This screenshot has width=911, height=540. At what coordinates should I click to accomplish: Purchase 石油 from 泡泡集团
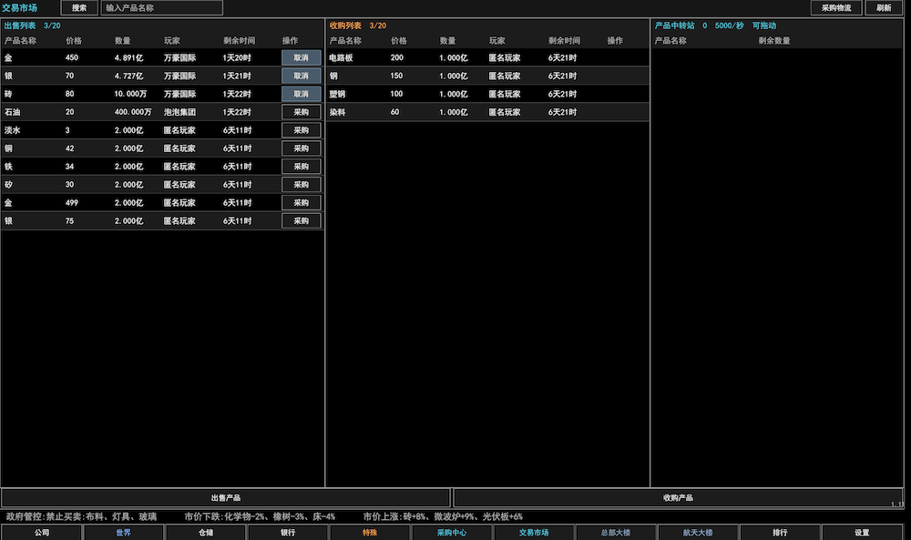tap(301, 112)
